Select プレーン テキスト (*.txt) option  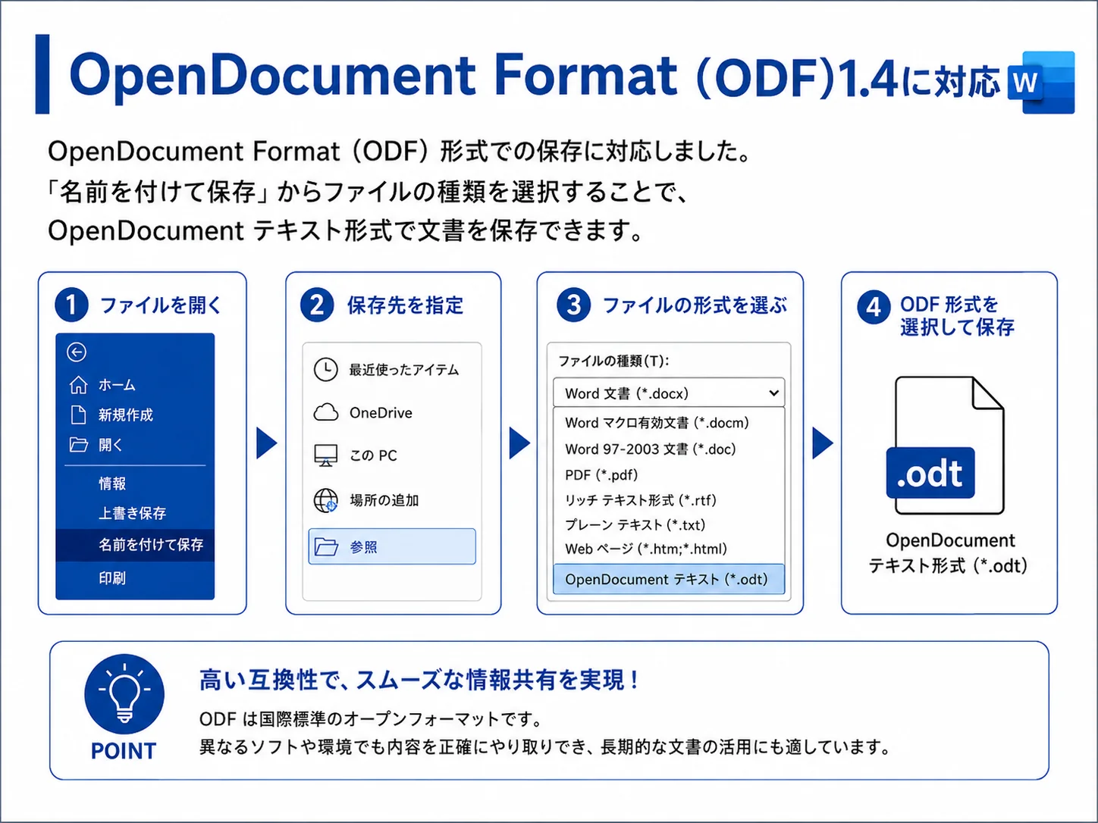coord(635,524)
